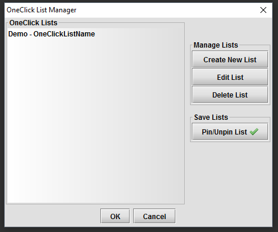Dismiss the dialog with Cancel
278x232 pixels.
(154, 216)
